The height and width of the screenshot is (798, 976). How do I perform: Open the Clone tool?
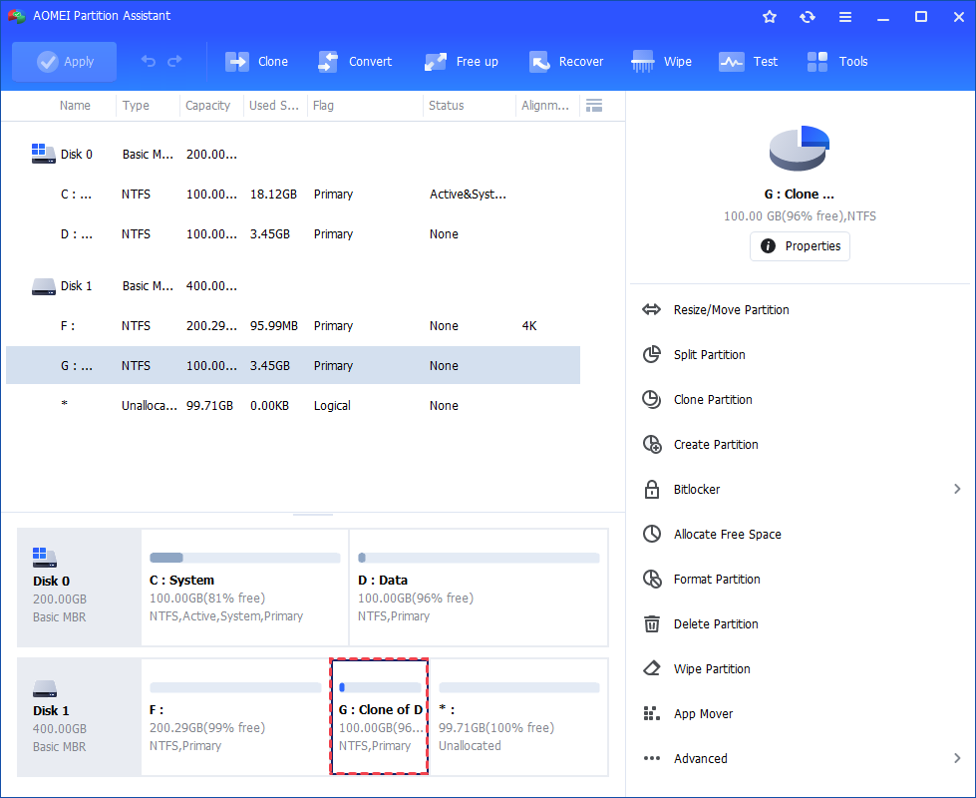(256, 62)
